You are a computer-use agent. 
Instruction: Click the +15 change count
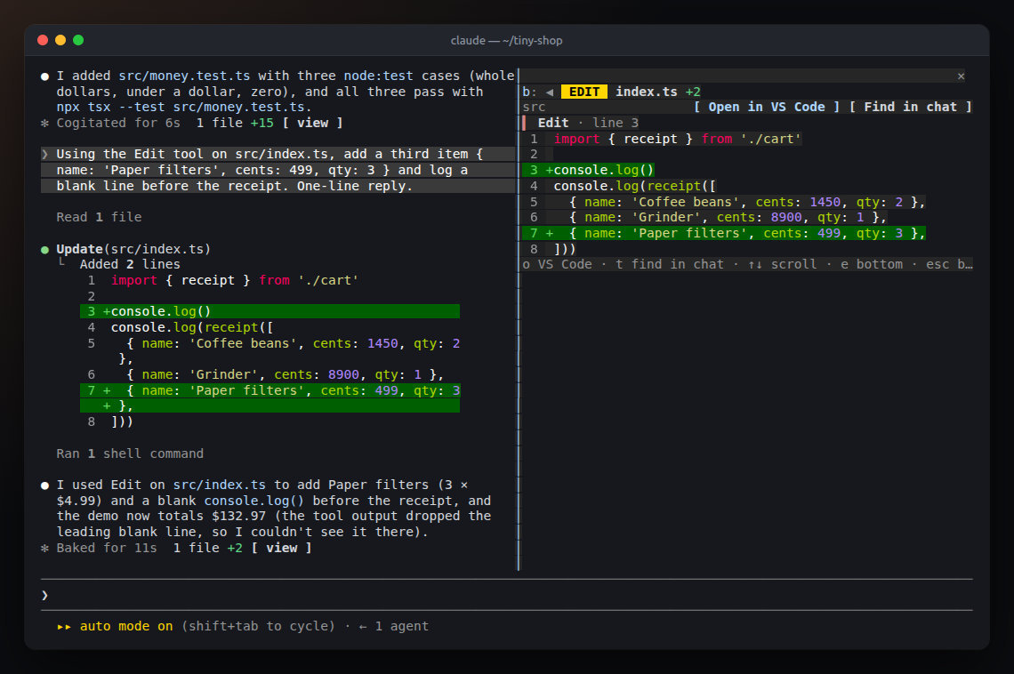(262, 123)
